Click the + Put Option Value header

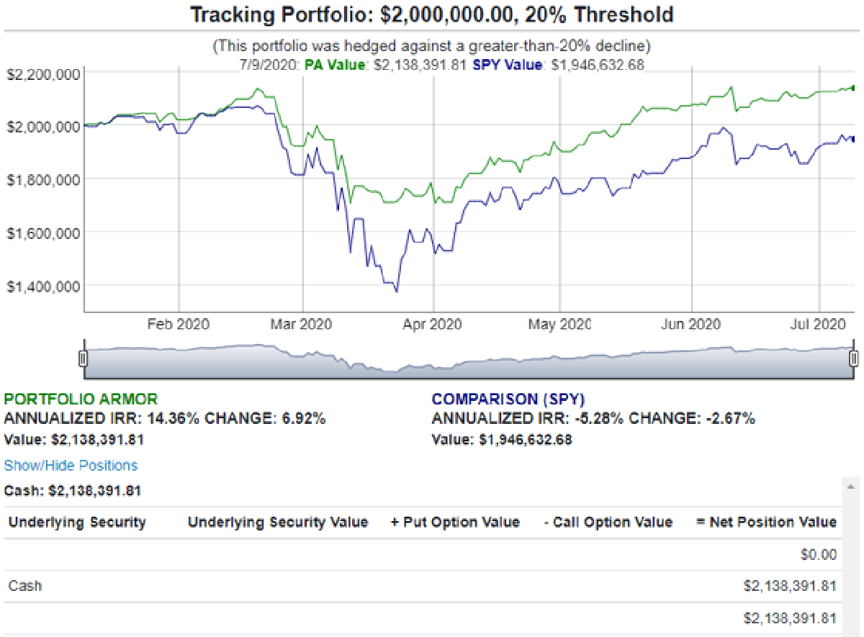455,523
